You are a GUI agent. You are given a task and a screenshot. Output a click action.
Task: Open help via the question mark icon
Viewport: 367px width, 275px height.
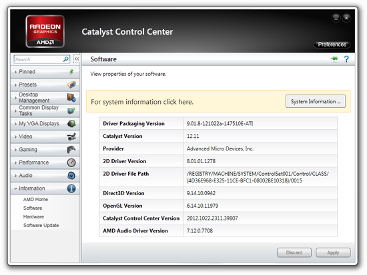point(346,59)
